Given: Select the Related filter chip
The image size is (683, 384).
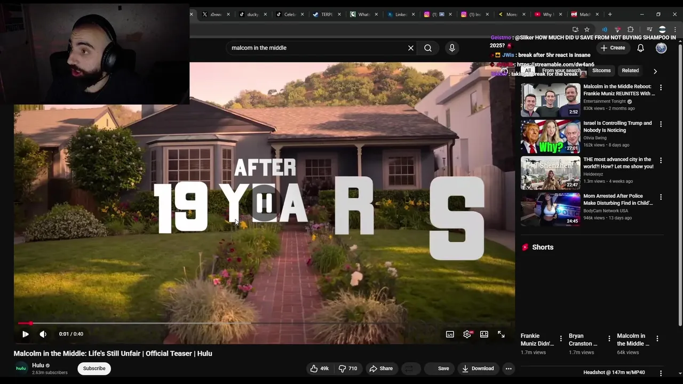Looking at the screenshot, I should (630, 70).
